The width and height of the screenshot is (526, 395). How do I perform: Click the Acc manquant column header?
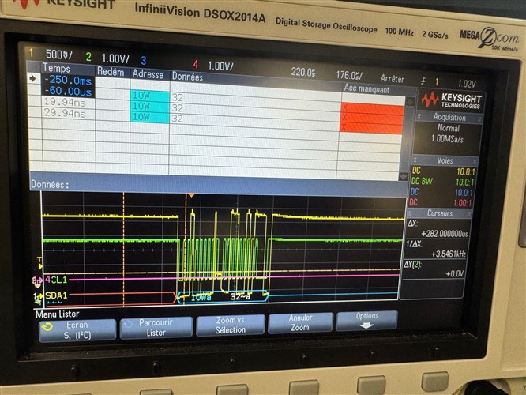[366, 89]
